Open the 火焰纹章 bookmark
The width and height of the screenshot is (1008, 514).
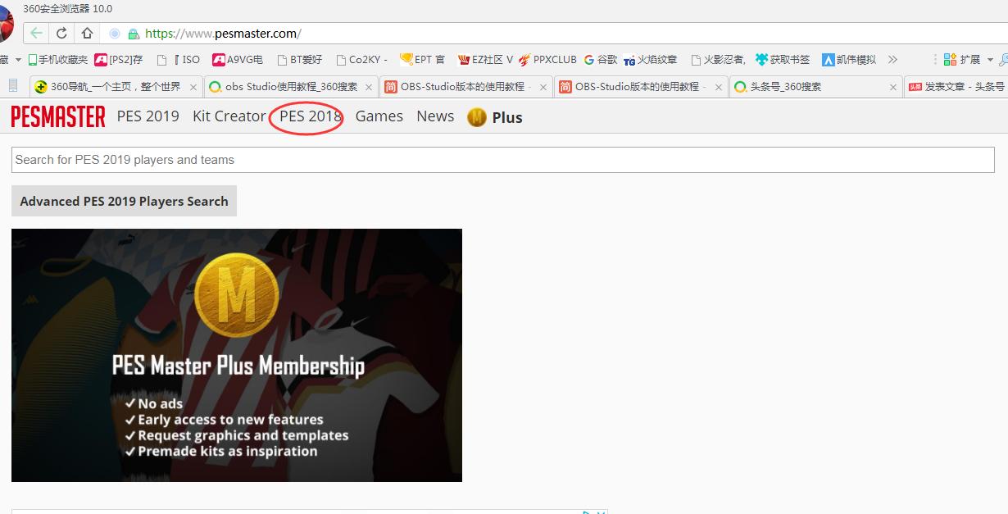pos(651,60)
